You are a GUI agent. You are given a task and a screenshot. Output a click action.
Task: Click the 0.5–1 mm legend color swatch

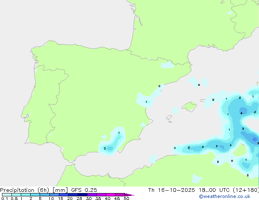16,195
